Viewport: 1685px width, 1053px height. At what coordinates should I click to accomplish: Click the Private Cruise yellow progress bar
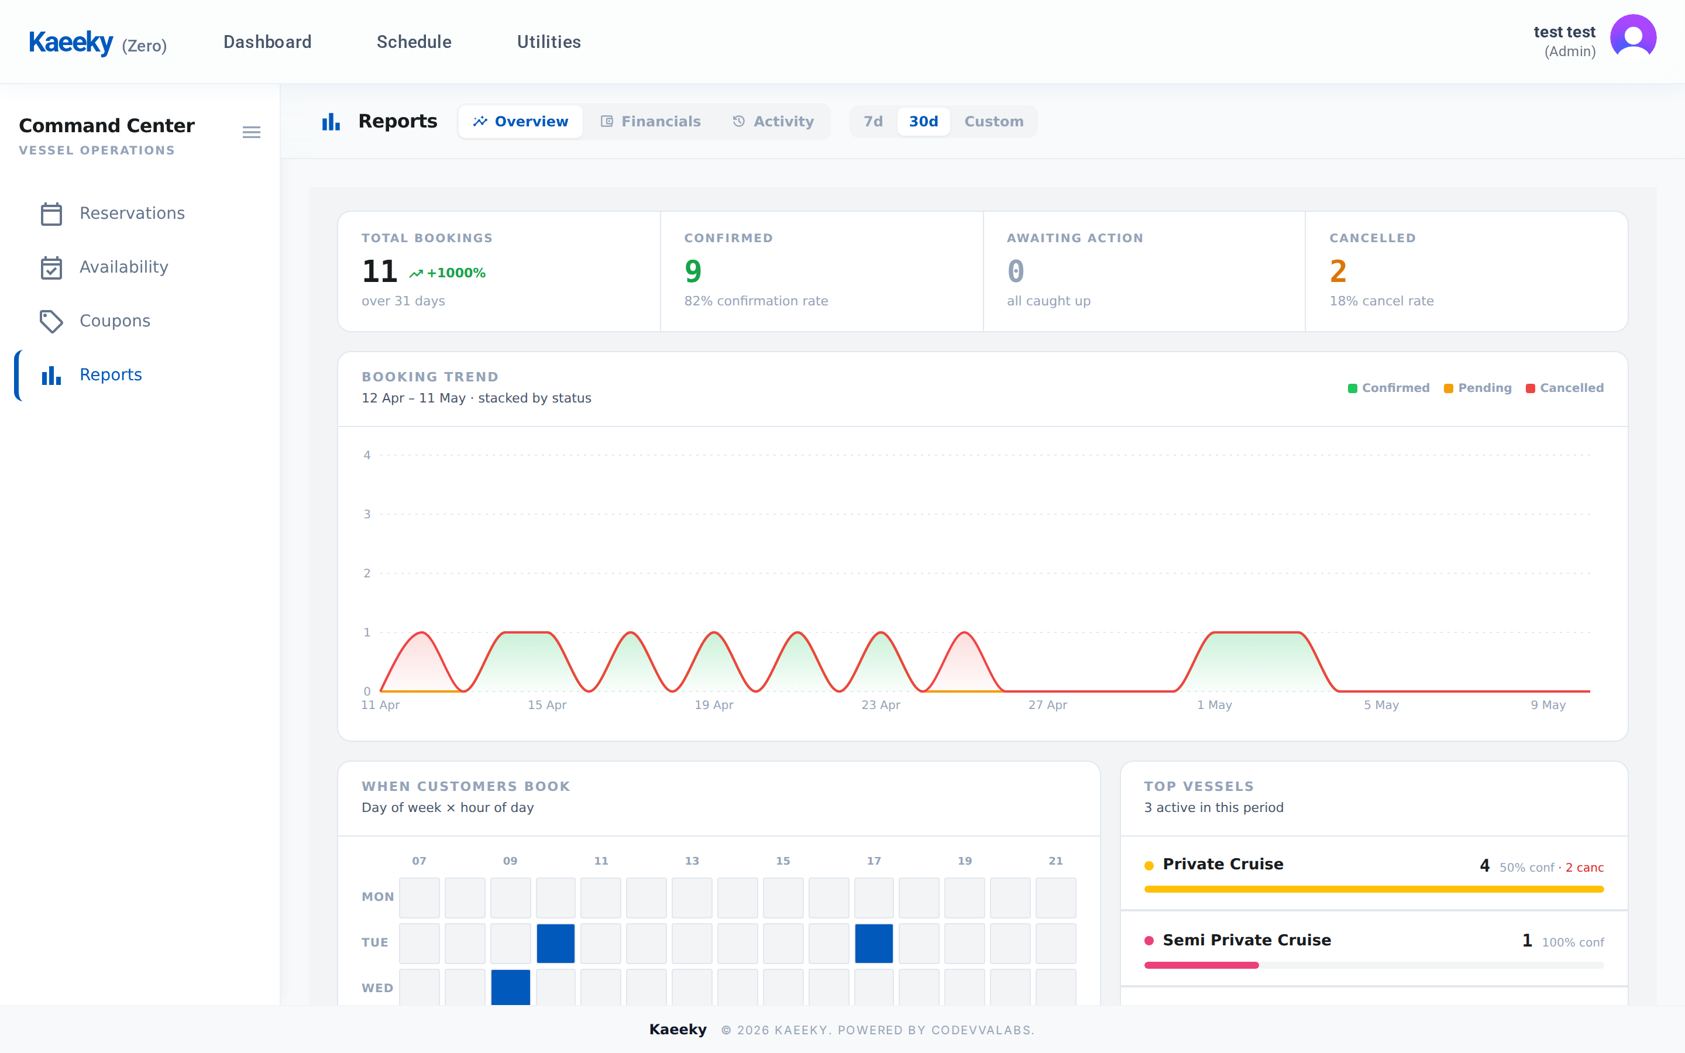1374,889
